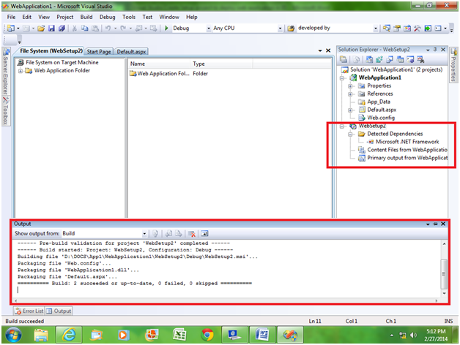Click the Save floppy disk icon
Screen dimensions: 460x345
point(51,28)
